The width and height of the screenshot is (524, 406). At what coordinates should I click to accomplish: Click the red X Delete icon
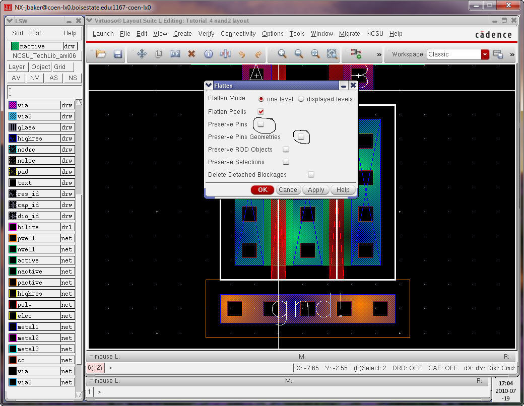(x=191, y=54)
